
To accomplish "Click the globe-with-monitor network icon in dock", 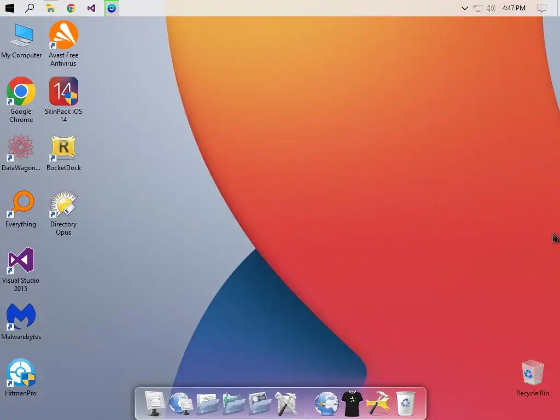I will pyautogui.click(x=180, y=403).
